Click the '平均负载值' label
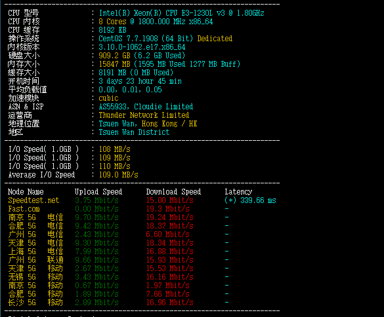 (28, 90)
